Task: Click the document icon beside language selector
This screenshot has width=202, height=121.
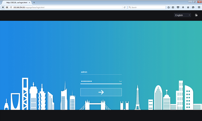Action: (x=196, y=15)
